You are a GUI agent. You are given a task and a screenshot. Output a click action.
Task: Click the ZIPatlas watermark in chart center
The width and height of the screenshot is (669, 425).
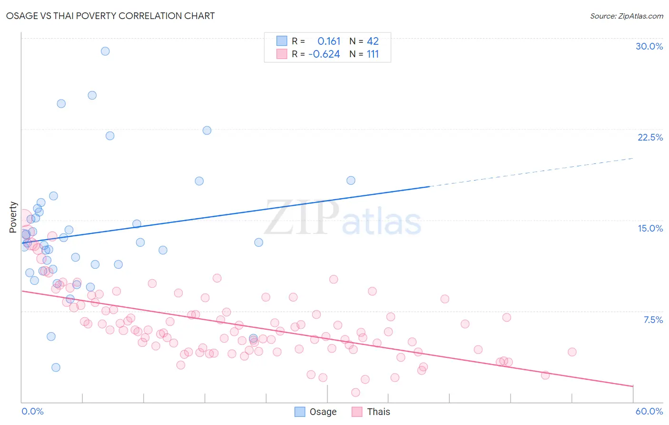point(343,218)
